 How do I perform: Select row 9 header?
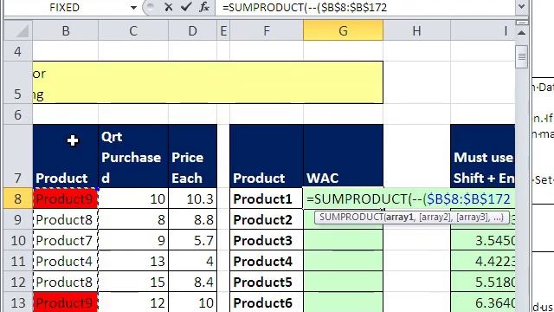point(18,219)
